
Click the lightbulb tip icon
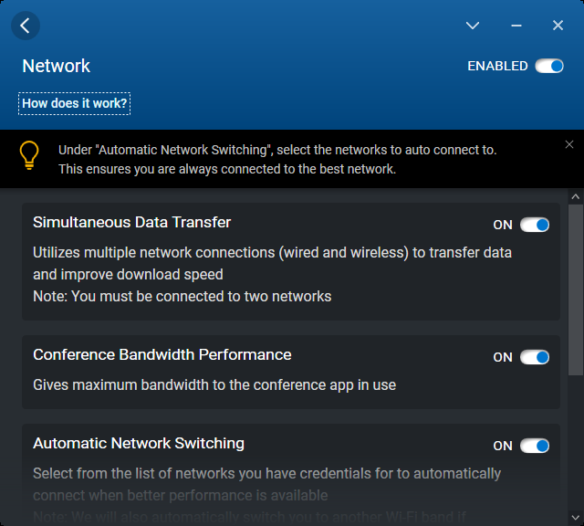29,155
